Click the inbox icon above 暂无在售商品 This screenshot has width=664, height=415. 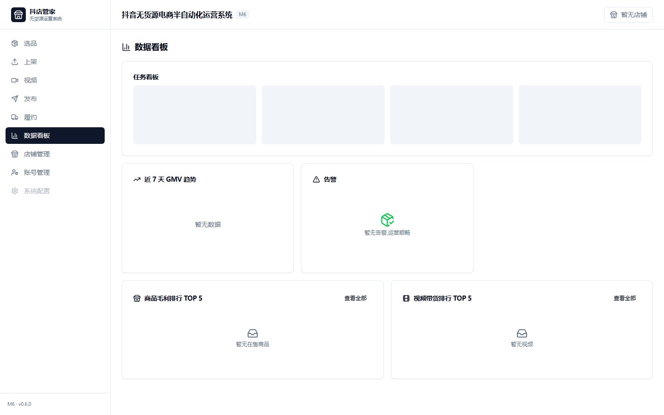pos(253,333)
